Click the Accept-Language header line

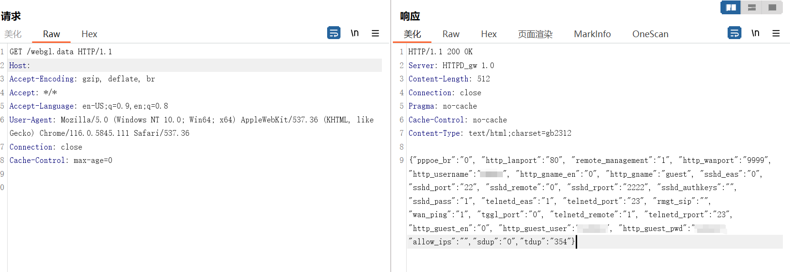click(x=89, y=106)
